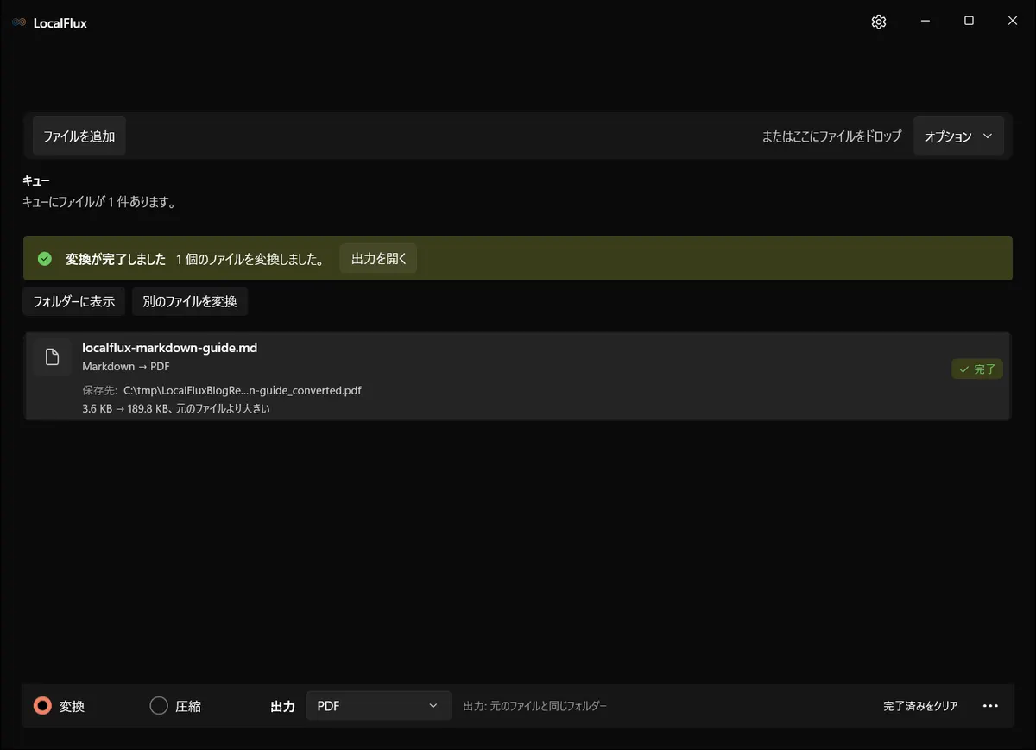
Task: Open the three-dot more options menu
Action: pyautogui.click(x=991, y=706)
